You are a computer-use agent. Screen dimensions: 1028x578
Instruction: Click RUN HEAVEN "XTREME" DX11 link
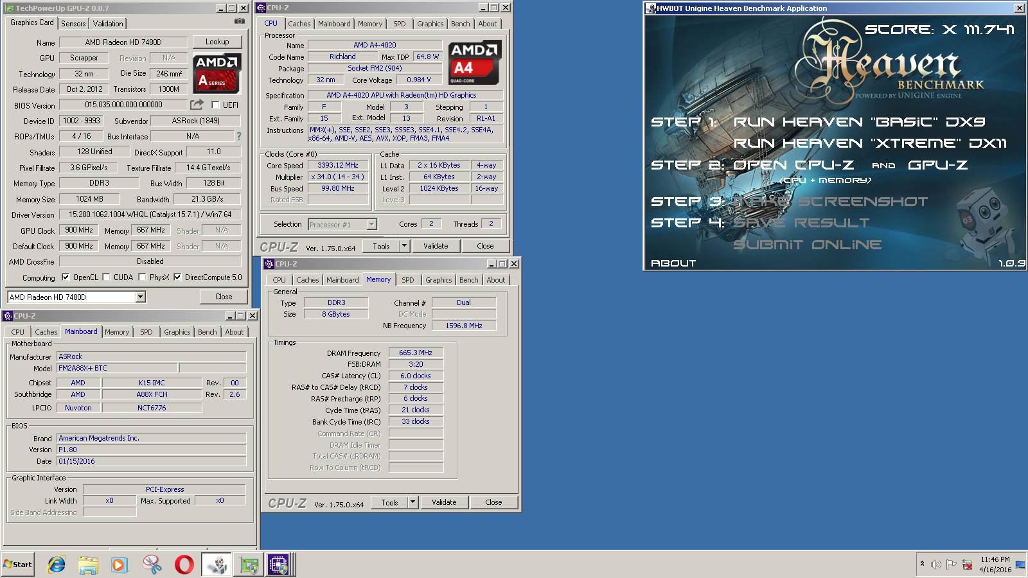click(870, 143)
